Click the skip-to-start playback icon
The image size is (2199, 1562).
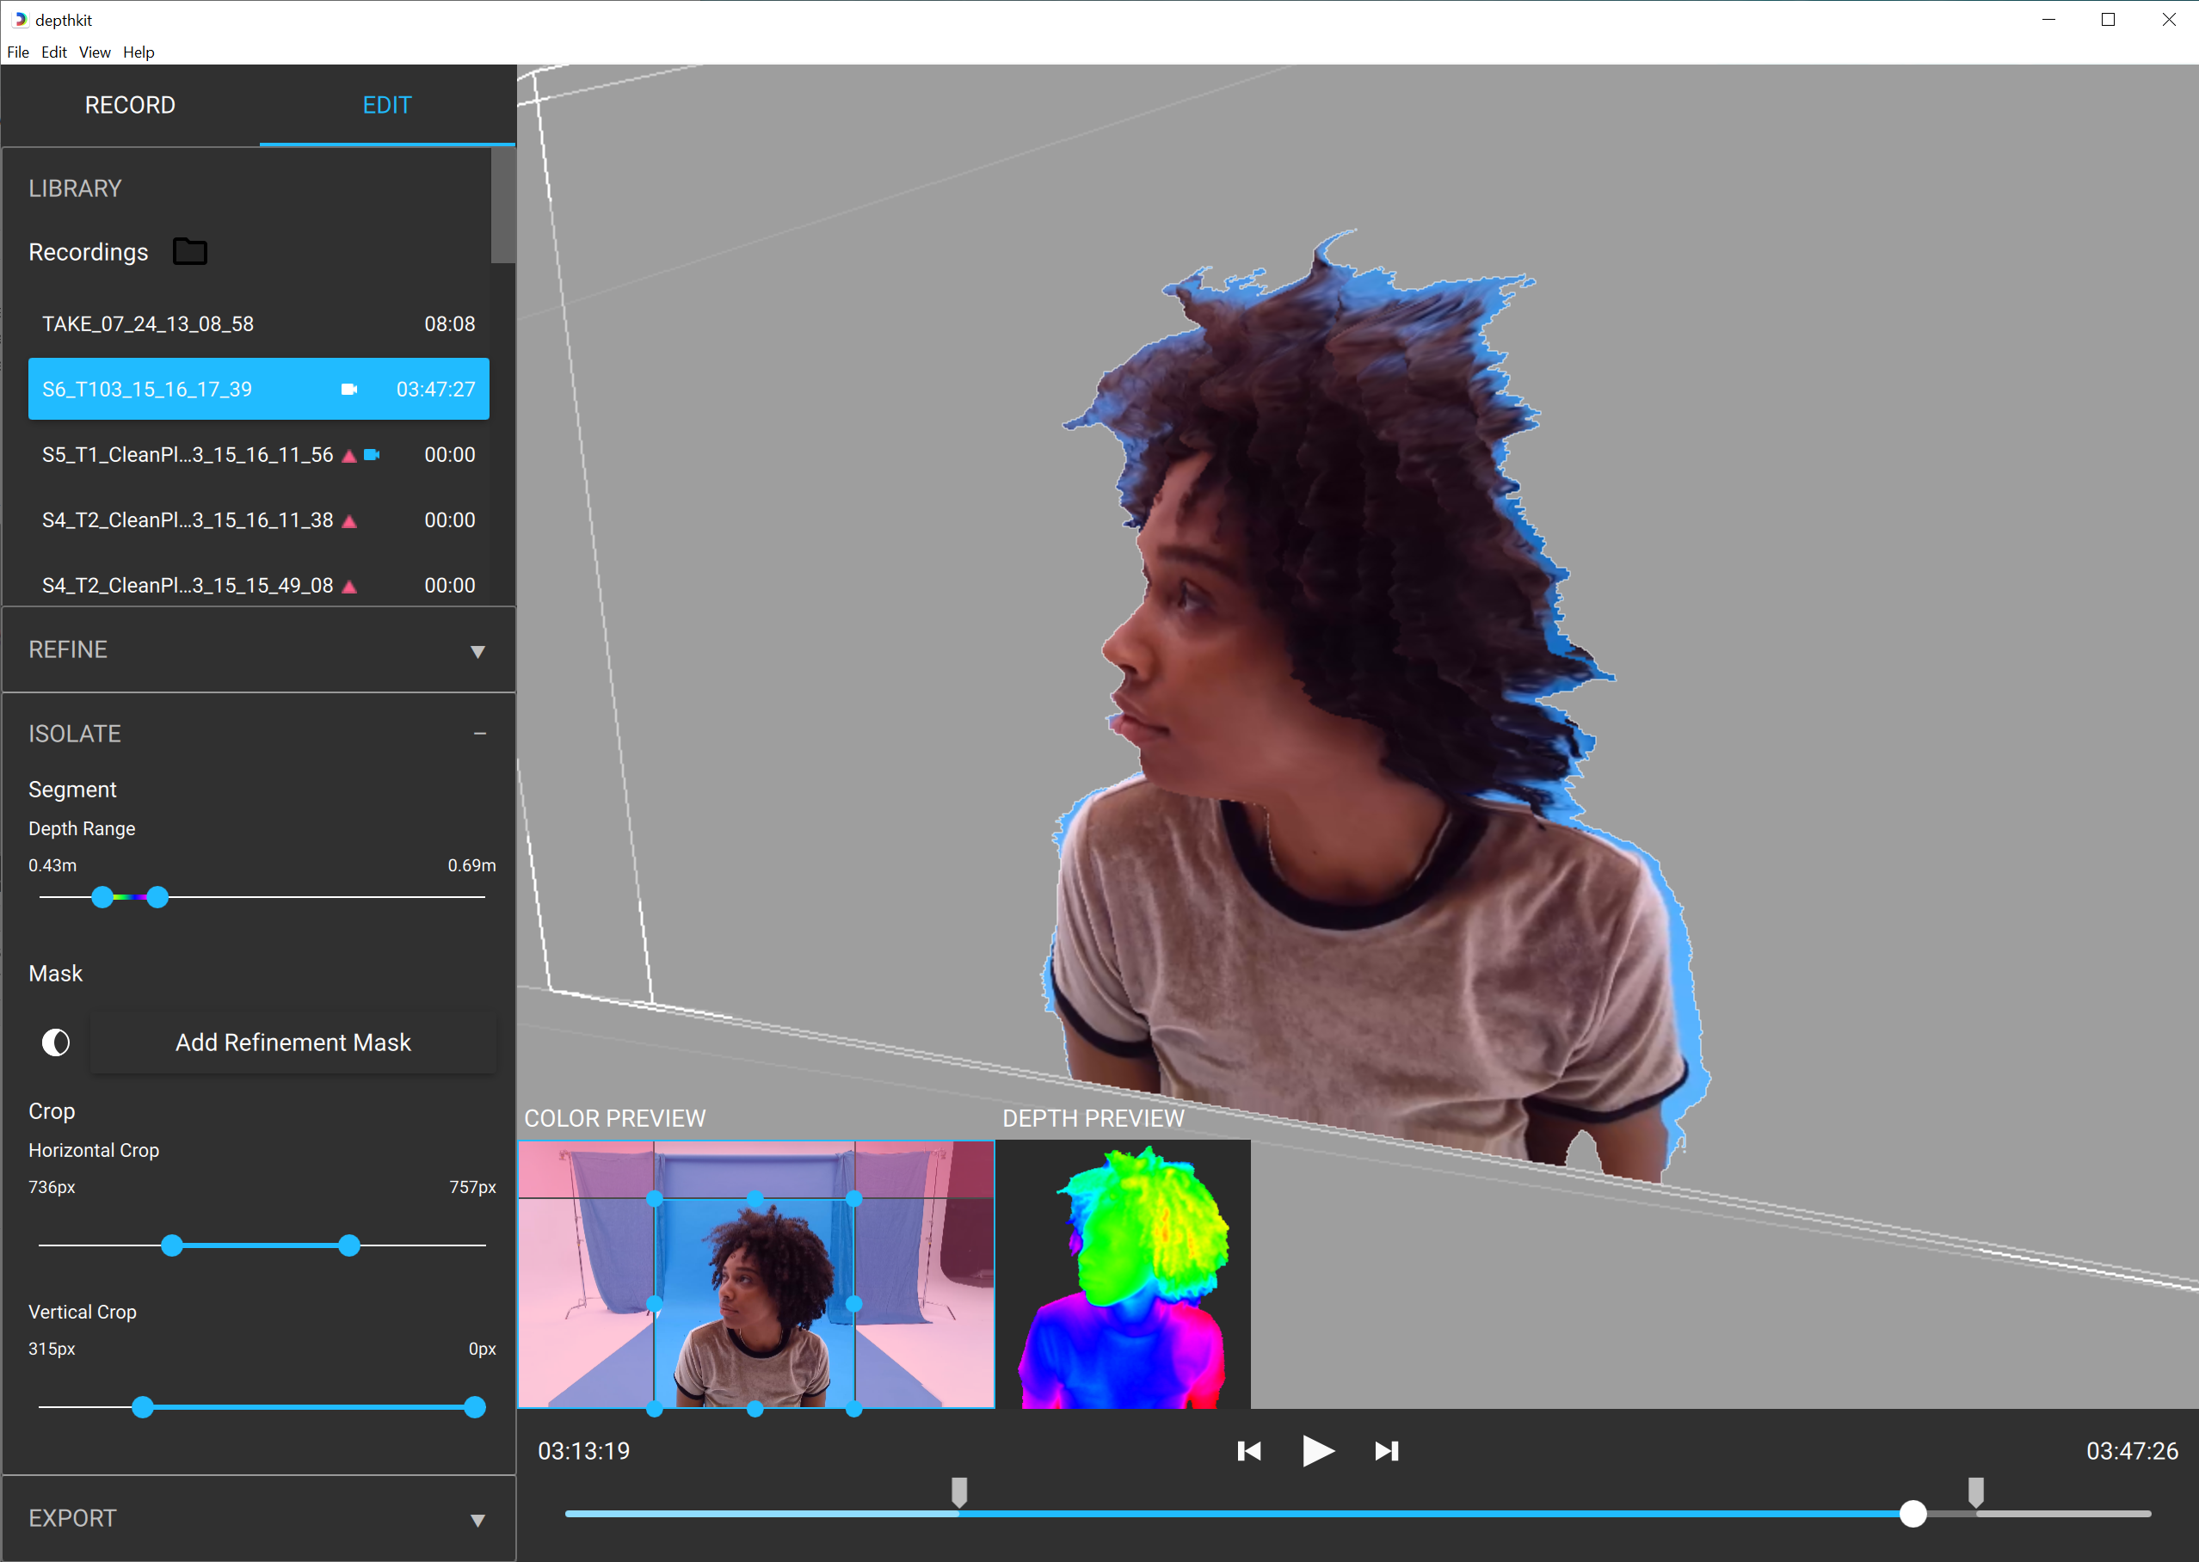point(1248,1451)
